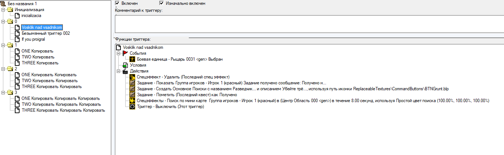Viewport: 504px width, 155px height.
Task: Click the green Условия icon
Action: pos(125,65)
